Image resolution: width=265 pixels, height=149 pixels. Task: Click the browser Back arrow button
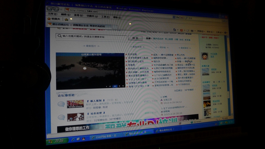click(50, 9)
